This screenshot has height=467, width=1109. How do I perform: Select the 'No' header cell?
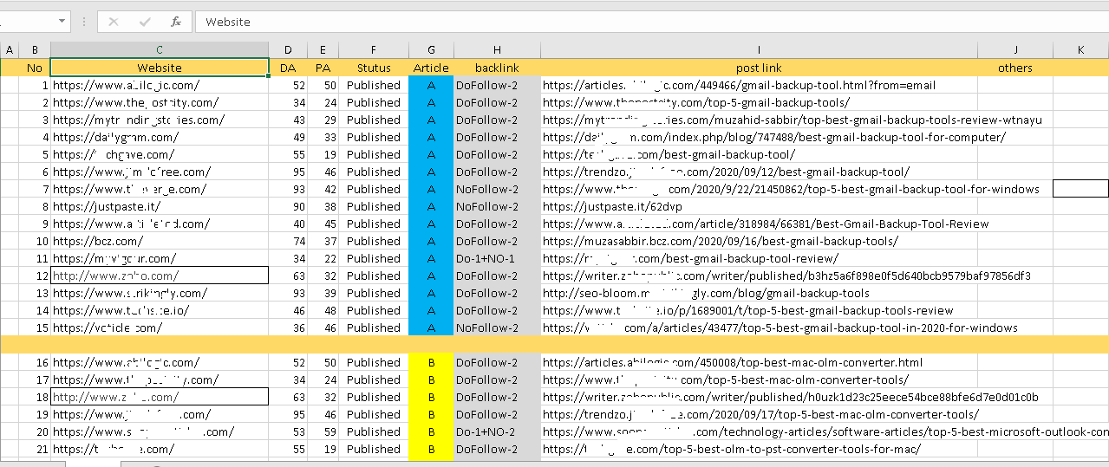point(35,68)
